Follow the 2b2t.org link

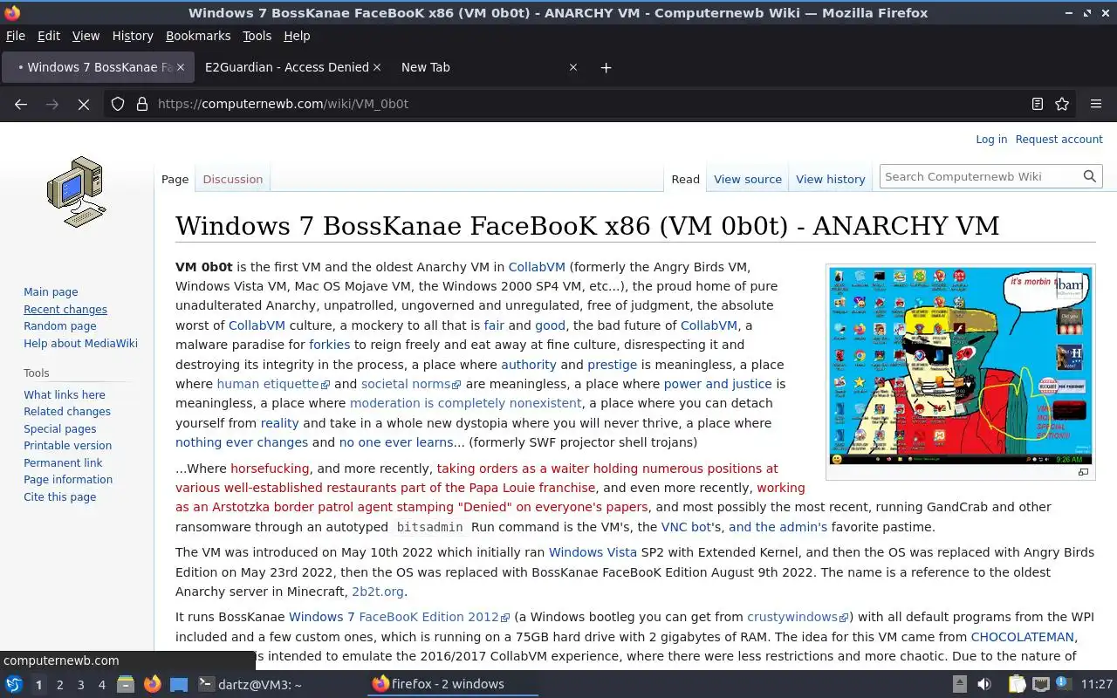(x=378, y=592)
